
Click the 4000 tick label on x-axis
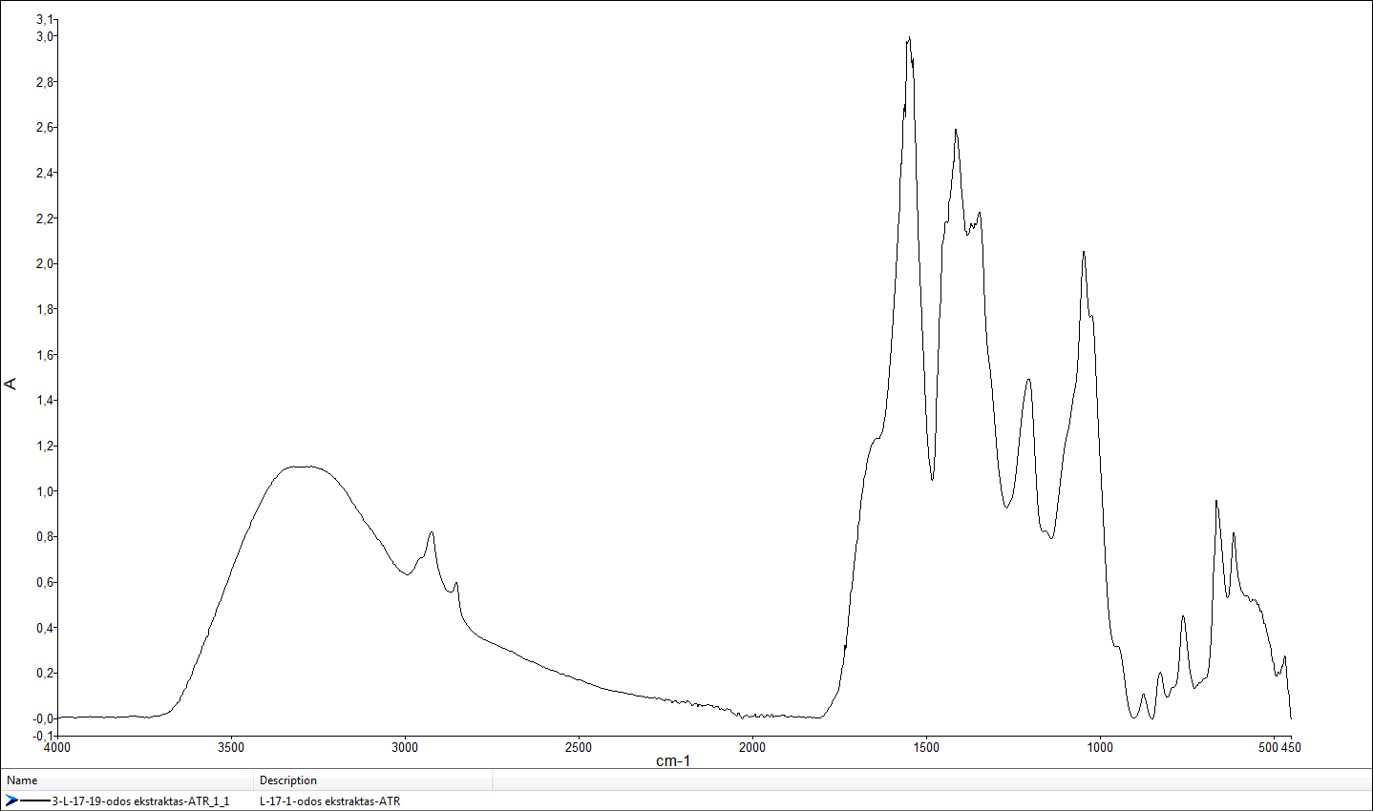click(x=57, y=747)
